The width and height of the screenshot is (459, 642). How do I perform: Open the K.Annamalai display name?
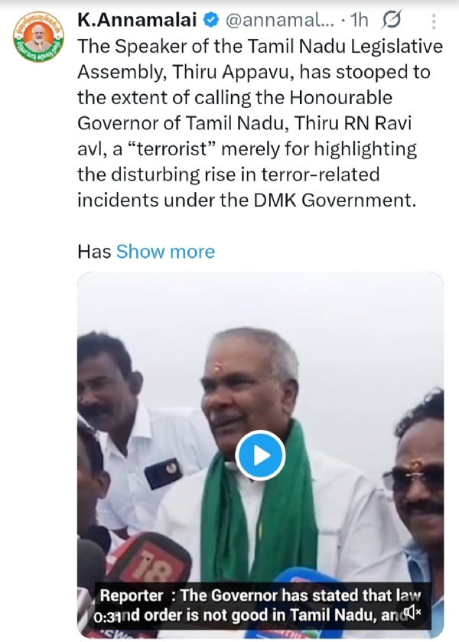point(138,20)
